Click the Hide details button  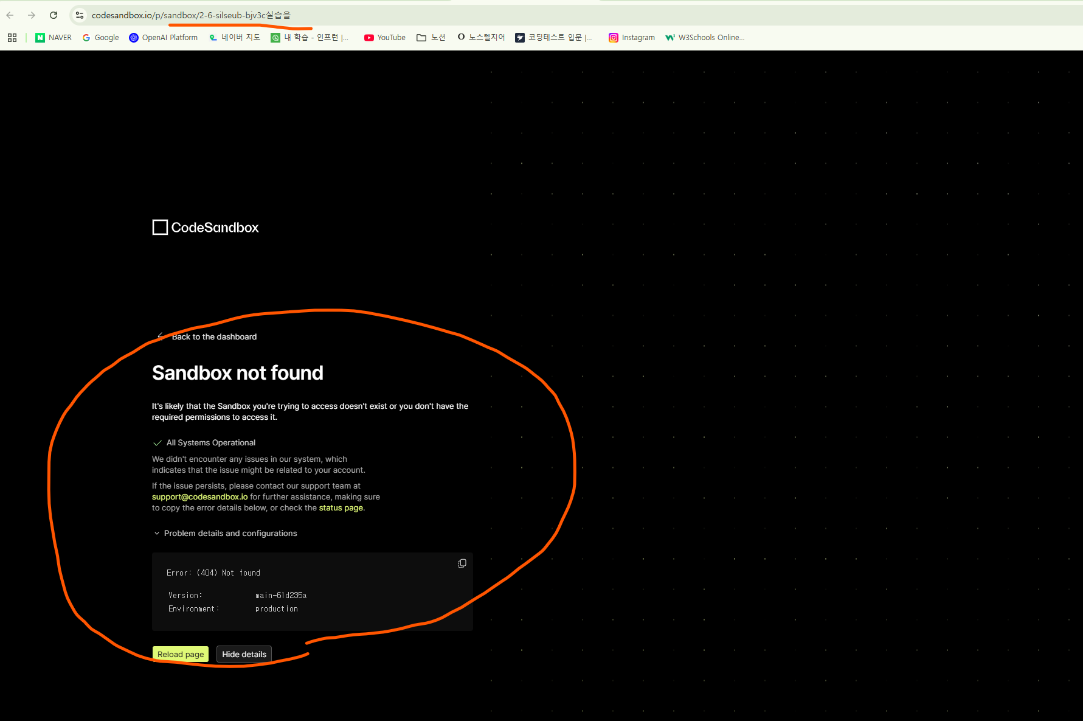tap(244, 654)
